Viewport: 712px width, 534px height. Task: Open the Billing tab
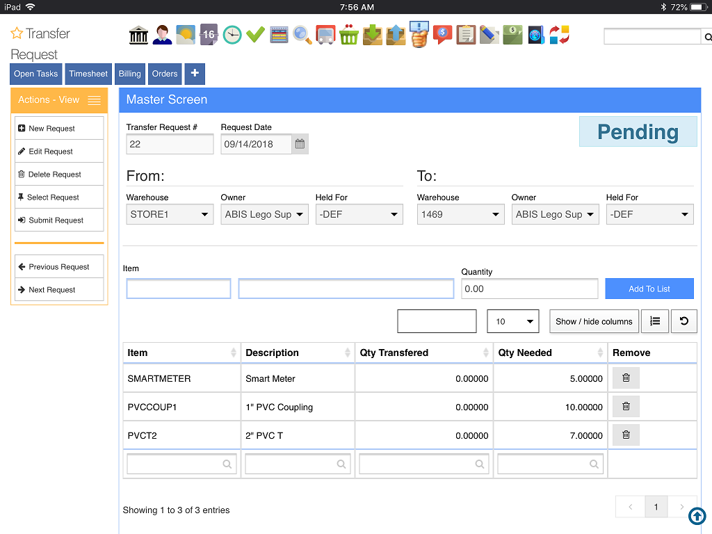[129, 74]
